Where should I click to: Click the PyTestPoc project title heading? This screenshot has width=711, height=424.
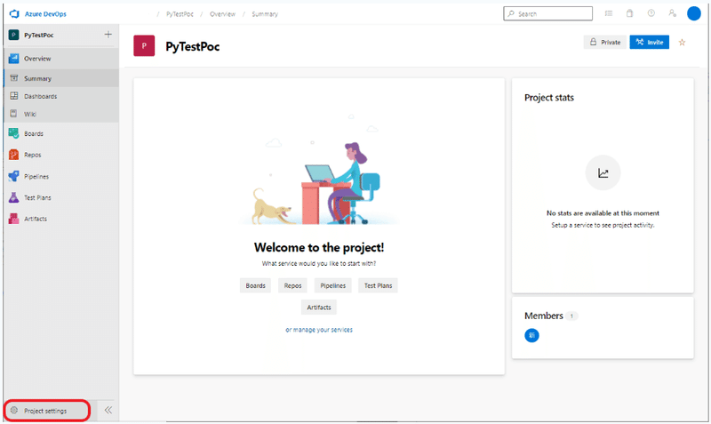point(193,46)
